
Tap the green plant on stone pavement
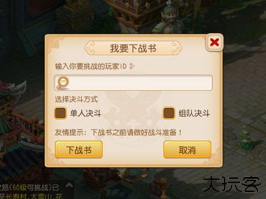246,138
